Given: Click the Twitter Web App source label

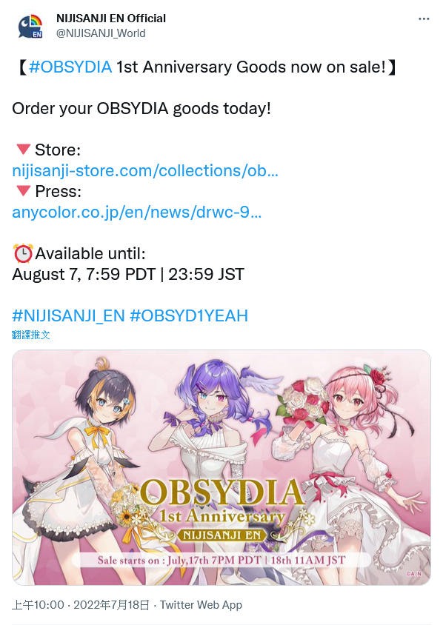Looking at the screenshot, I should coord(201,605).
